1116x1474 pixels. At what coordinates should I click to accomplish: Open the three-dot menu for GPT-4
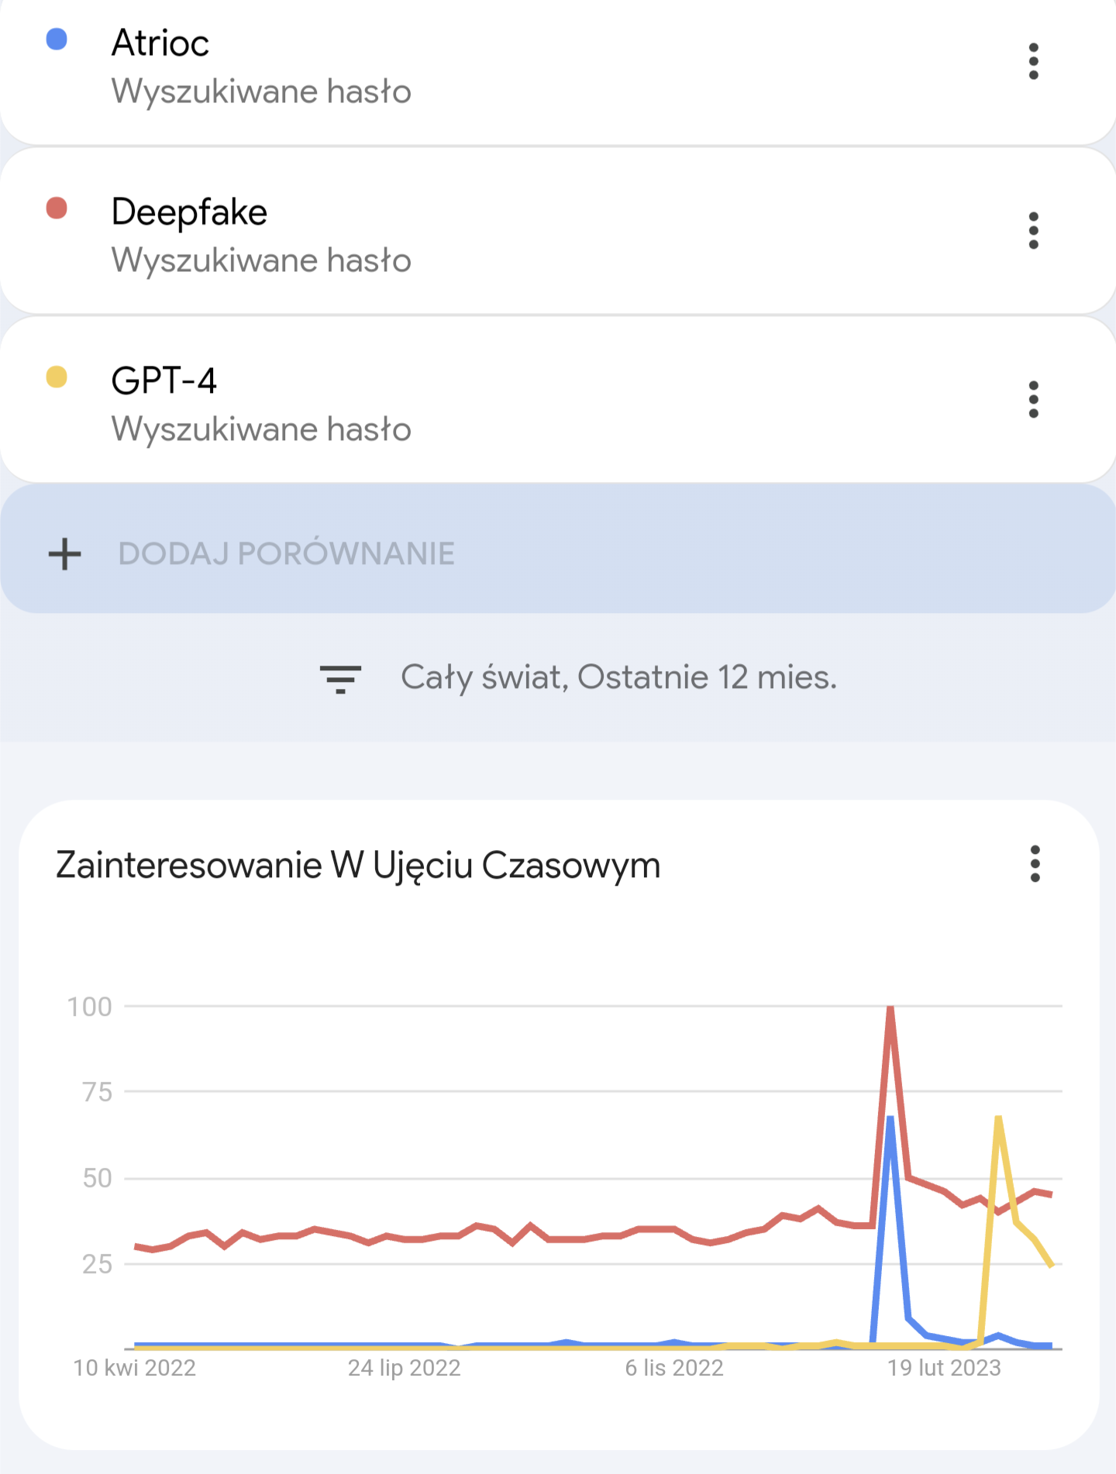(x=1033, y=400)
